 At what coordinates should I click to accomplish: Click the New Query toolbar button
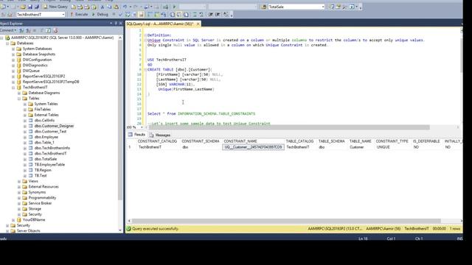[x=56, y=7]
